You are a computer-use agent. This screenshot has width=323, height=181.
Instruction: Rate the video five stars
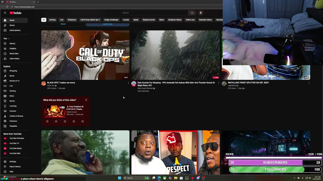click(83, 121)
